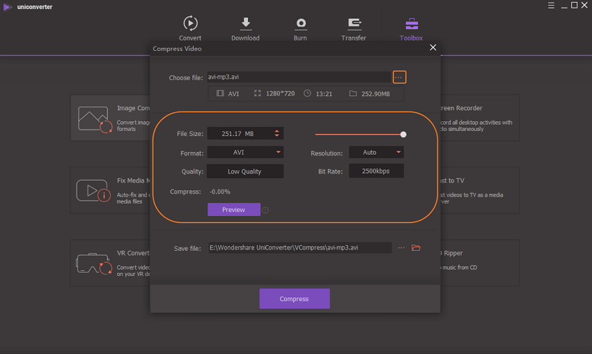The image size is (592, 354).
Task: Click the uniconverter logo icon
Action: click(7, 7)
